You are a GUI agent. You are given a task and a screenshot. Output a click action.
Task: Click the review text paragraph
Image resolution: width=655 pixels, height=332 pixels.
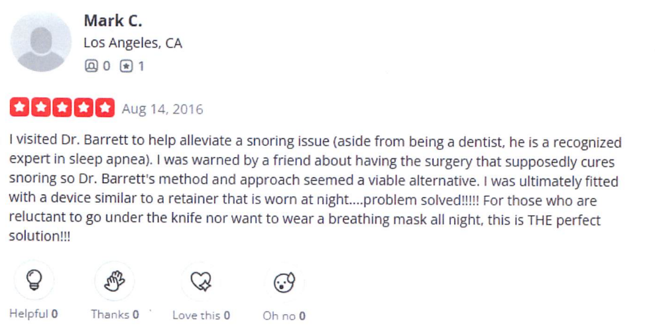click(x=312, y=189)
